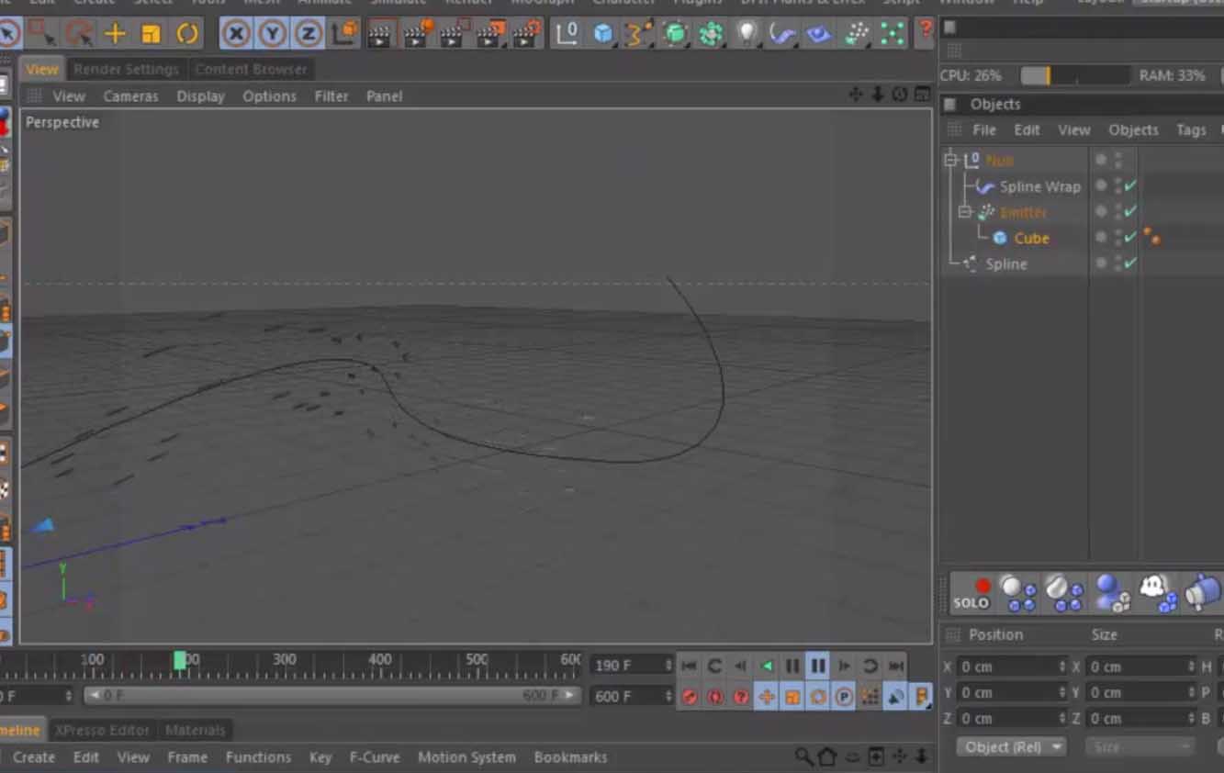The image size is (1224, 773).
Task: Click the current frame 190 F field
Action: [633, 665]
